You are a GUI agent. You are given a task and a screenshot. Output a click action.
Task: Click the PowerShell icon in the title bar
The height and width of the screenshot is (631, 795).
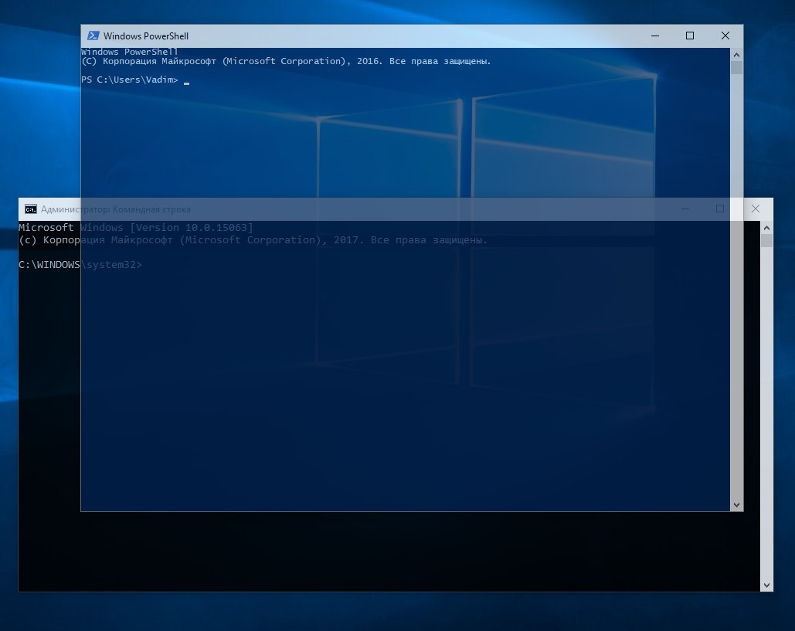click(93, 36)
